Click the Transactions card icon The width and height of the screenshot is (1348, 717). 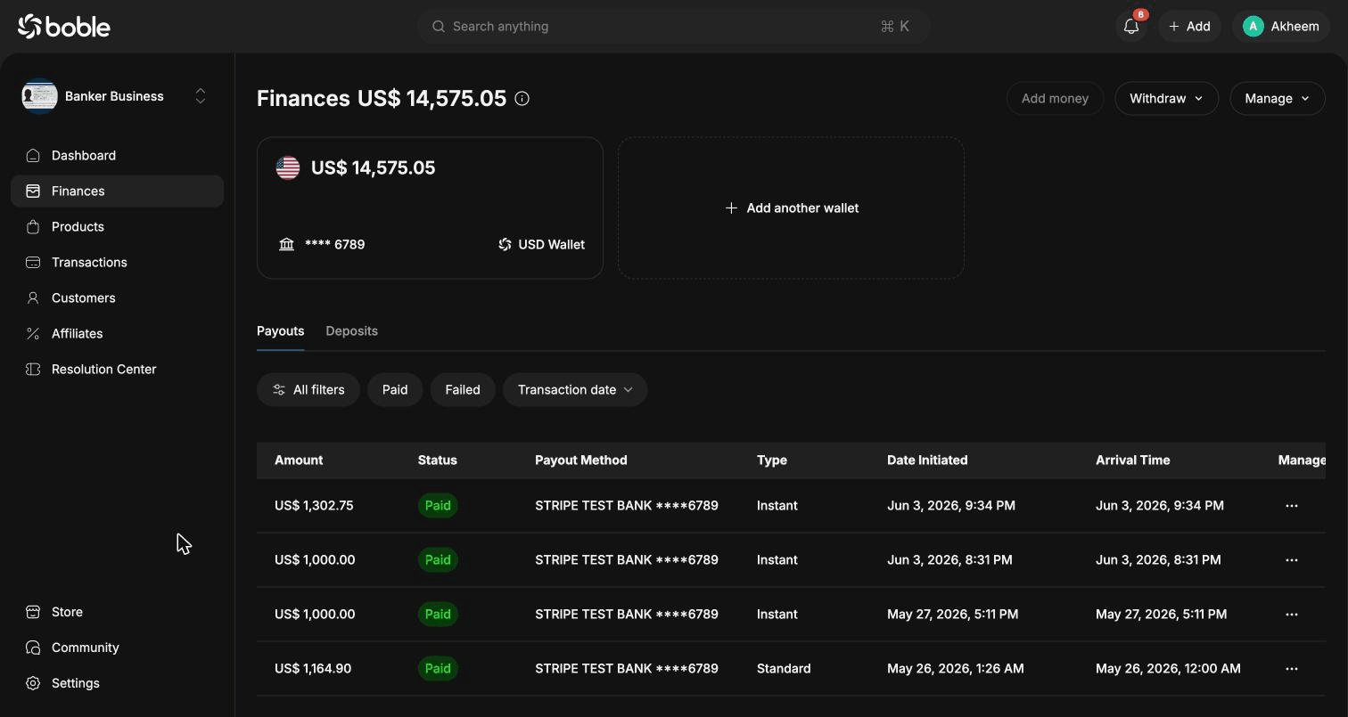33,263
